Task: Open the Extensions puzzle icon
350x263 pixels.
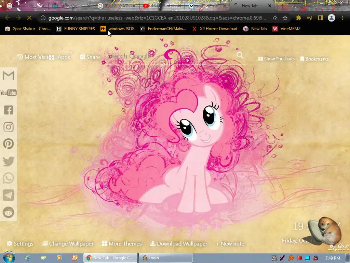Action: (x=299, y=18)
